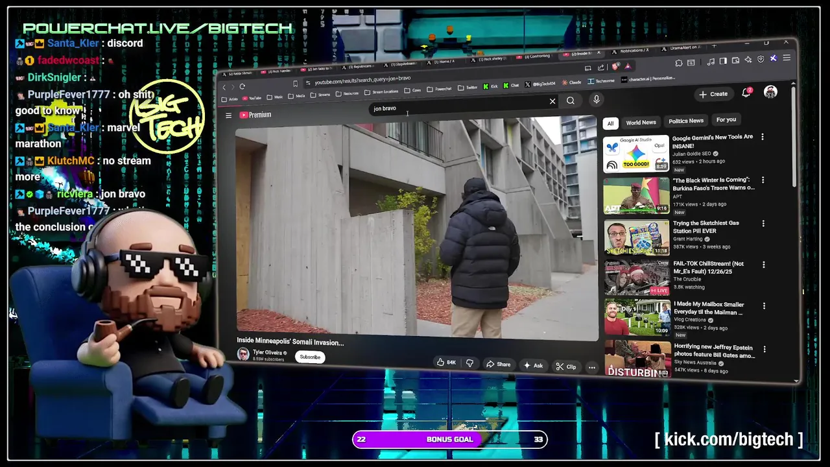830x467 pixels.
Task: Bookmark this page via bookmark icon
Action: click(295, 84)
